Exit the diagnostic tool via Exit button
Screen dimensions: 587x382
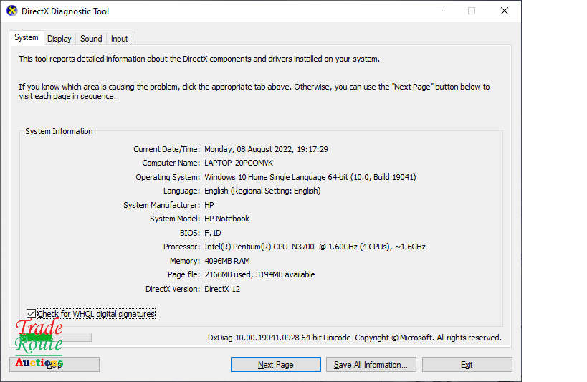tap(467, 365)
